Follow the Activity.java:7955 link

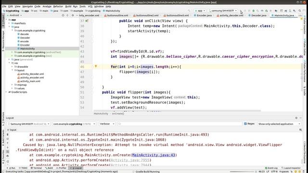130,160
